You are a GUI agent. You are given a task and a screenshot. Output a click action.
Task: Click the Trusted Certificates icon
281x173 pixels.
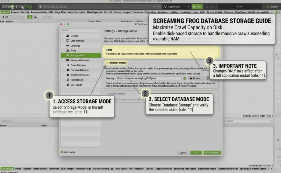[x=68, y=75]
